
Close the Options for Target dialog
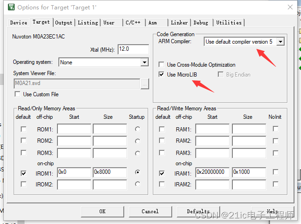point(290,7)
